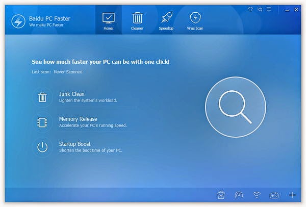Image resolution: width=306 pixels, height=207 pixels.
Task: Close the Baidu PC Faster window
Action: [296, 9]
